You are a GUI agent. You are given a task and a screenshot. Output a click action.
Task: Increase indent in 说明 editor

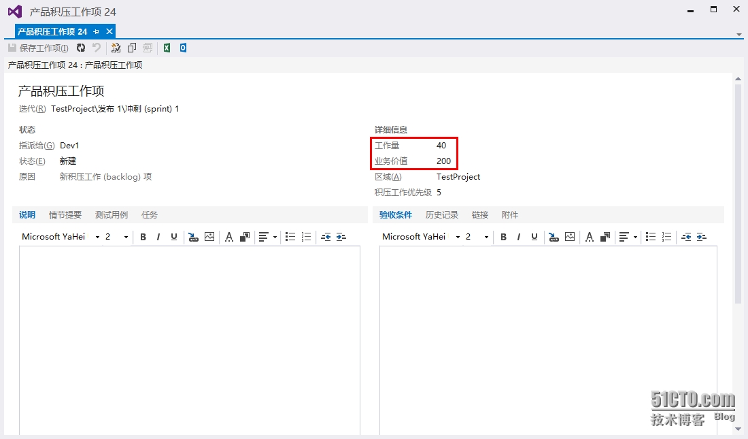point(341,237)
